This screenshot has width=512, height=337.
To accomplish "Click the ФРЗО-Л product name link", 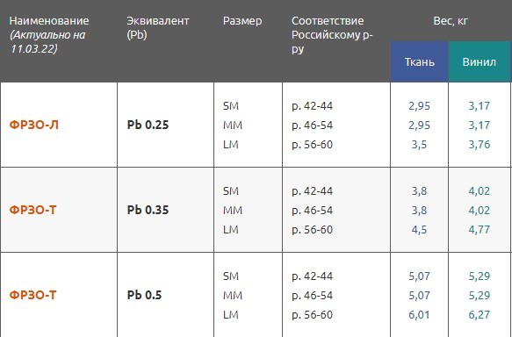I will click(x=34, y=125).
